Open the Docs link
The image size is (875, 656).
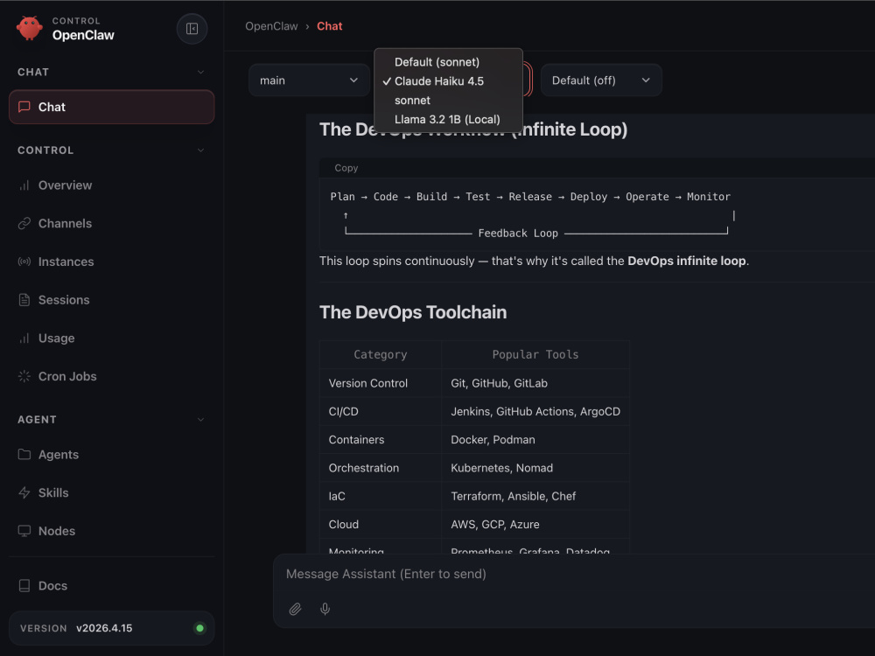click(x=112, y=585)
